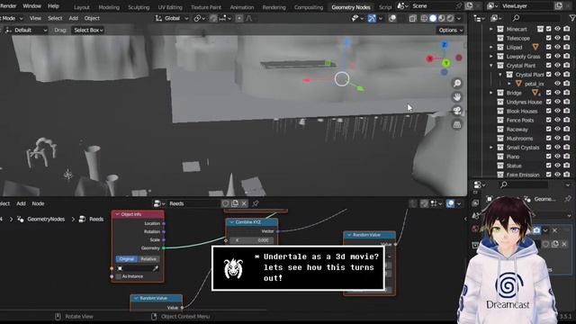Image resolution: width=576 pixels, height=324 pixels.
Task: Snap view to green Y axis
Action: [x=446, y=63]
